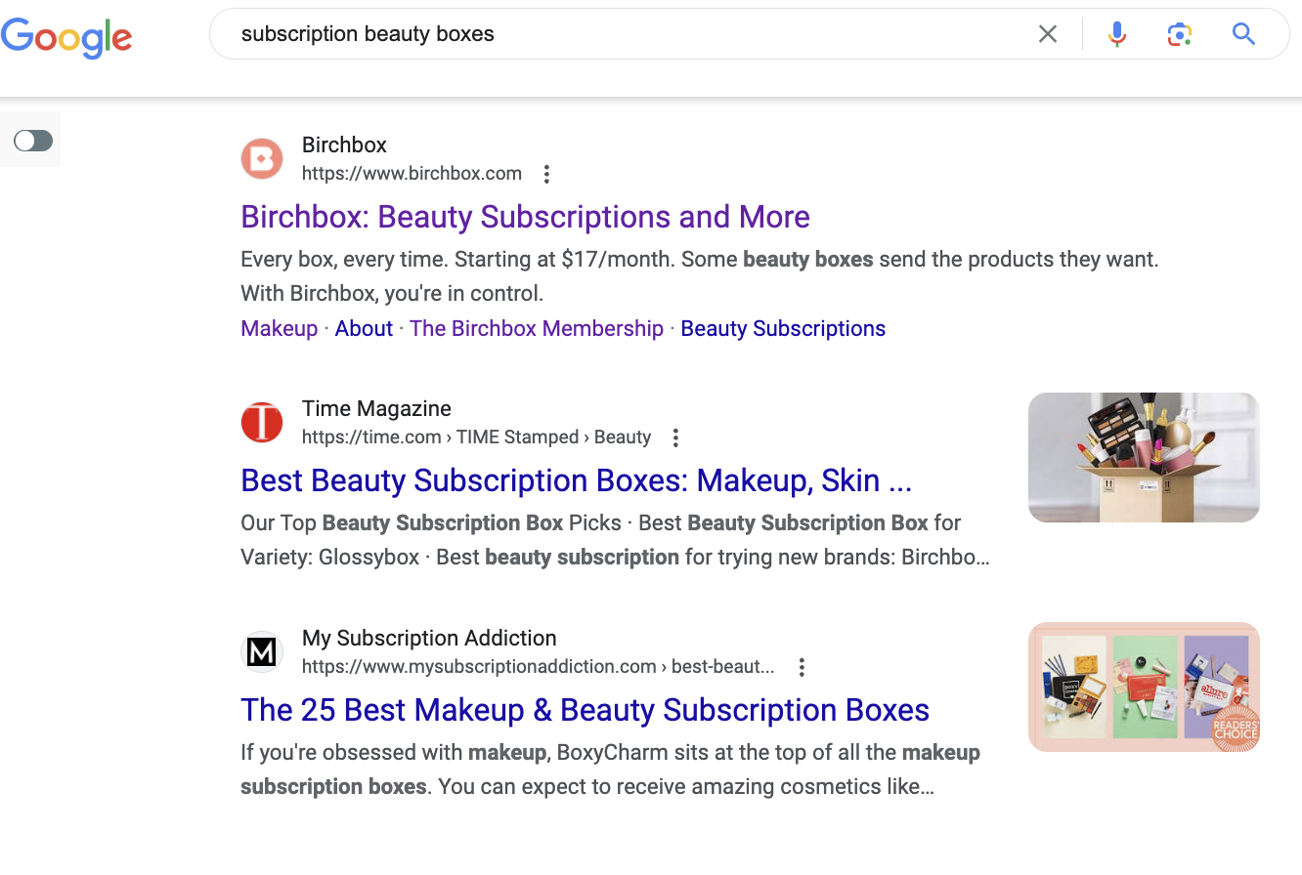Click the mysubscriptionaddiction.com breadcrumb URL

(538, 667)
